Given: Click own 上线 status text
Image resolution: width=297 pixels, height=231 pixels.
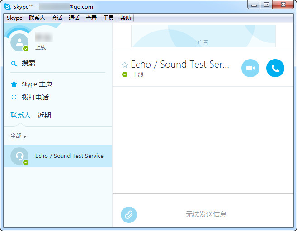Looking at the screenshot, I should coord(41,47).
